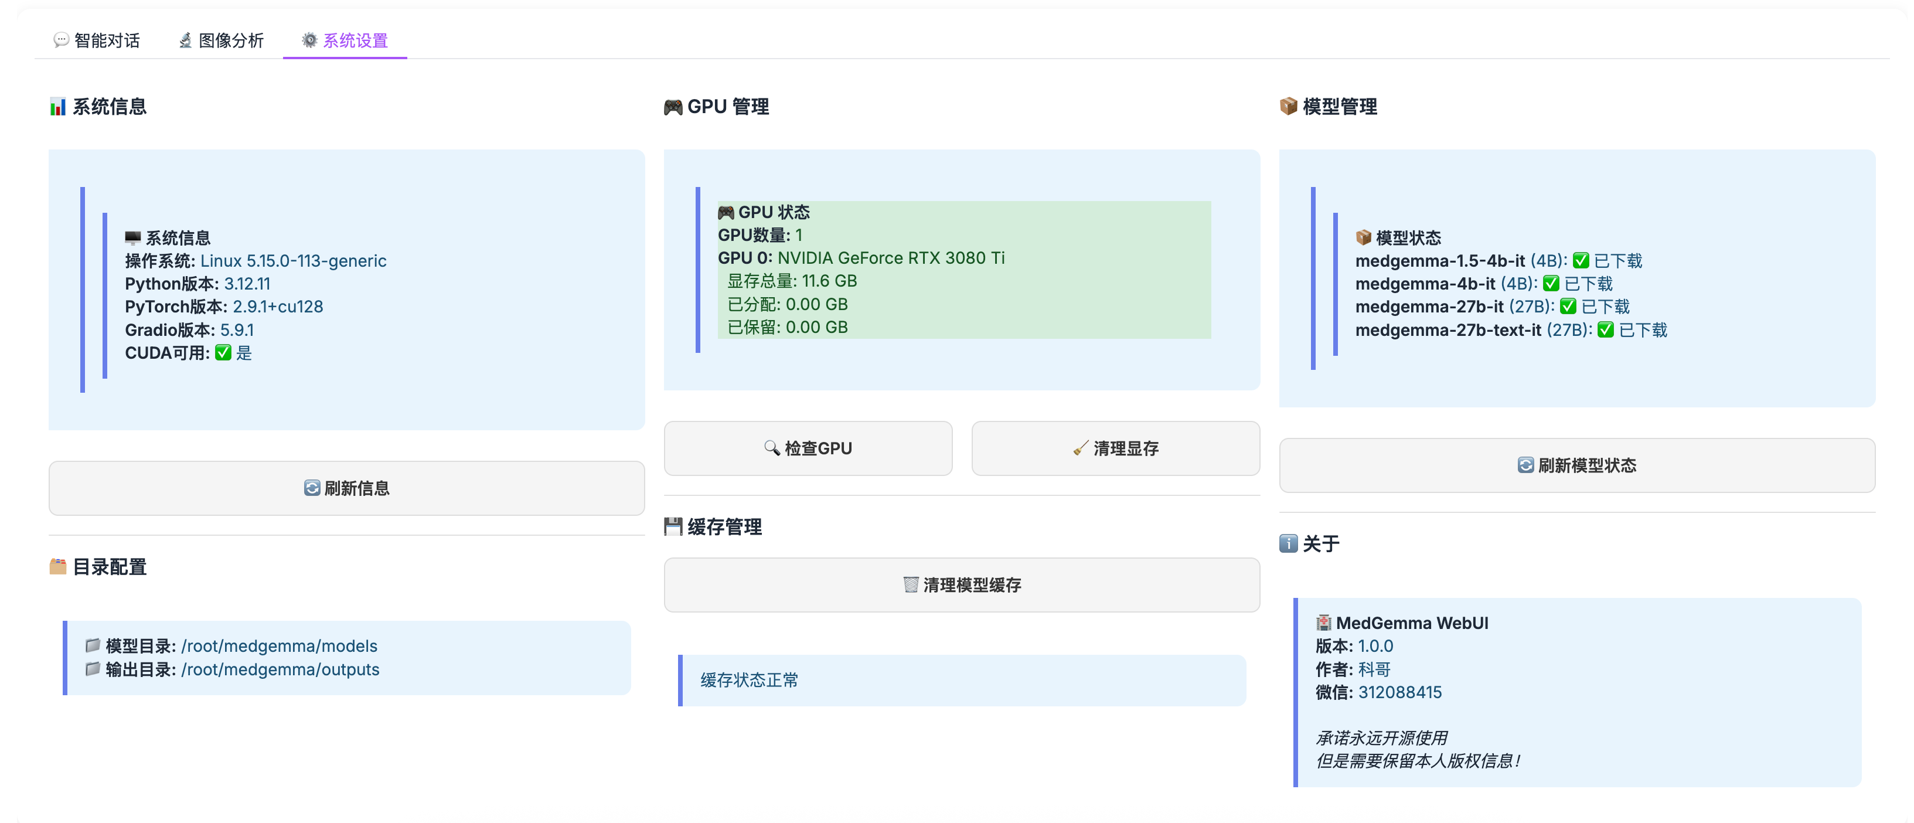Click the blue info icon beside 关于

pos(1288,543)
